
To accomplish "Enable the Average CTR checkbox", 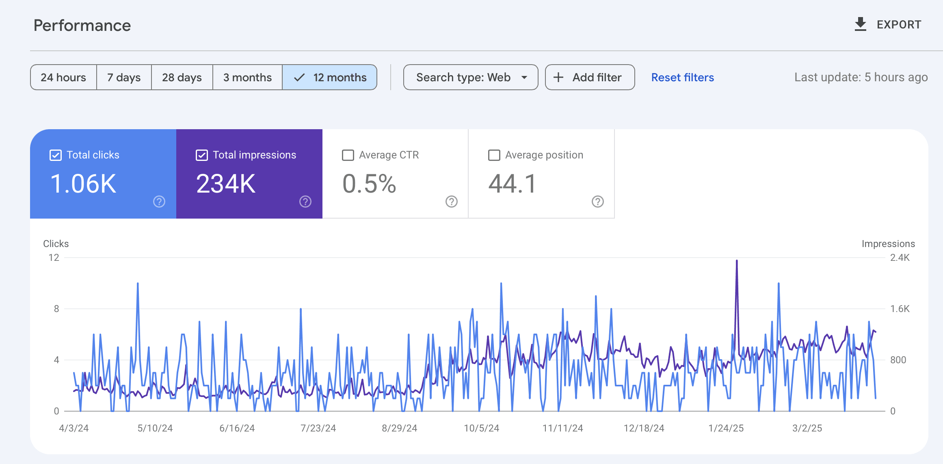I will tap(348, 155).
